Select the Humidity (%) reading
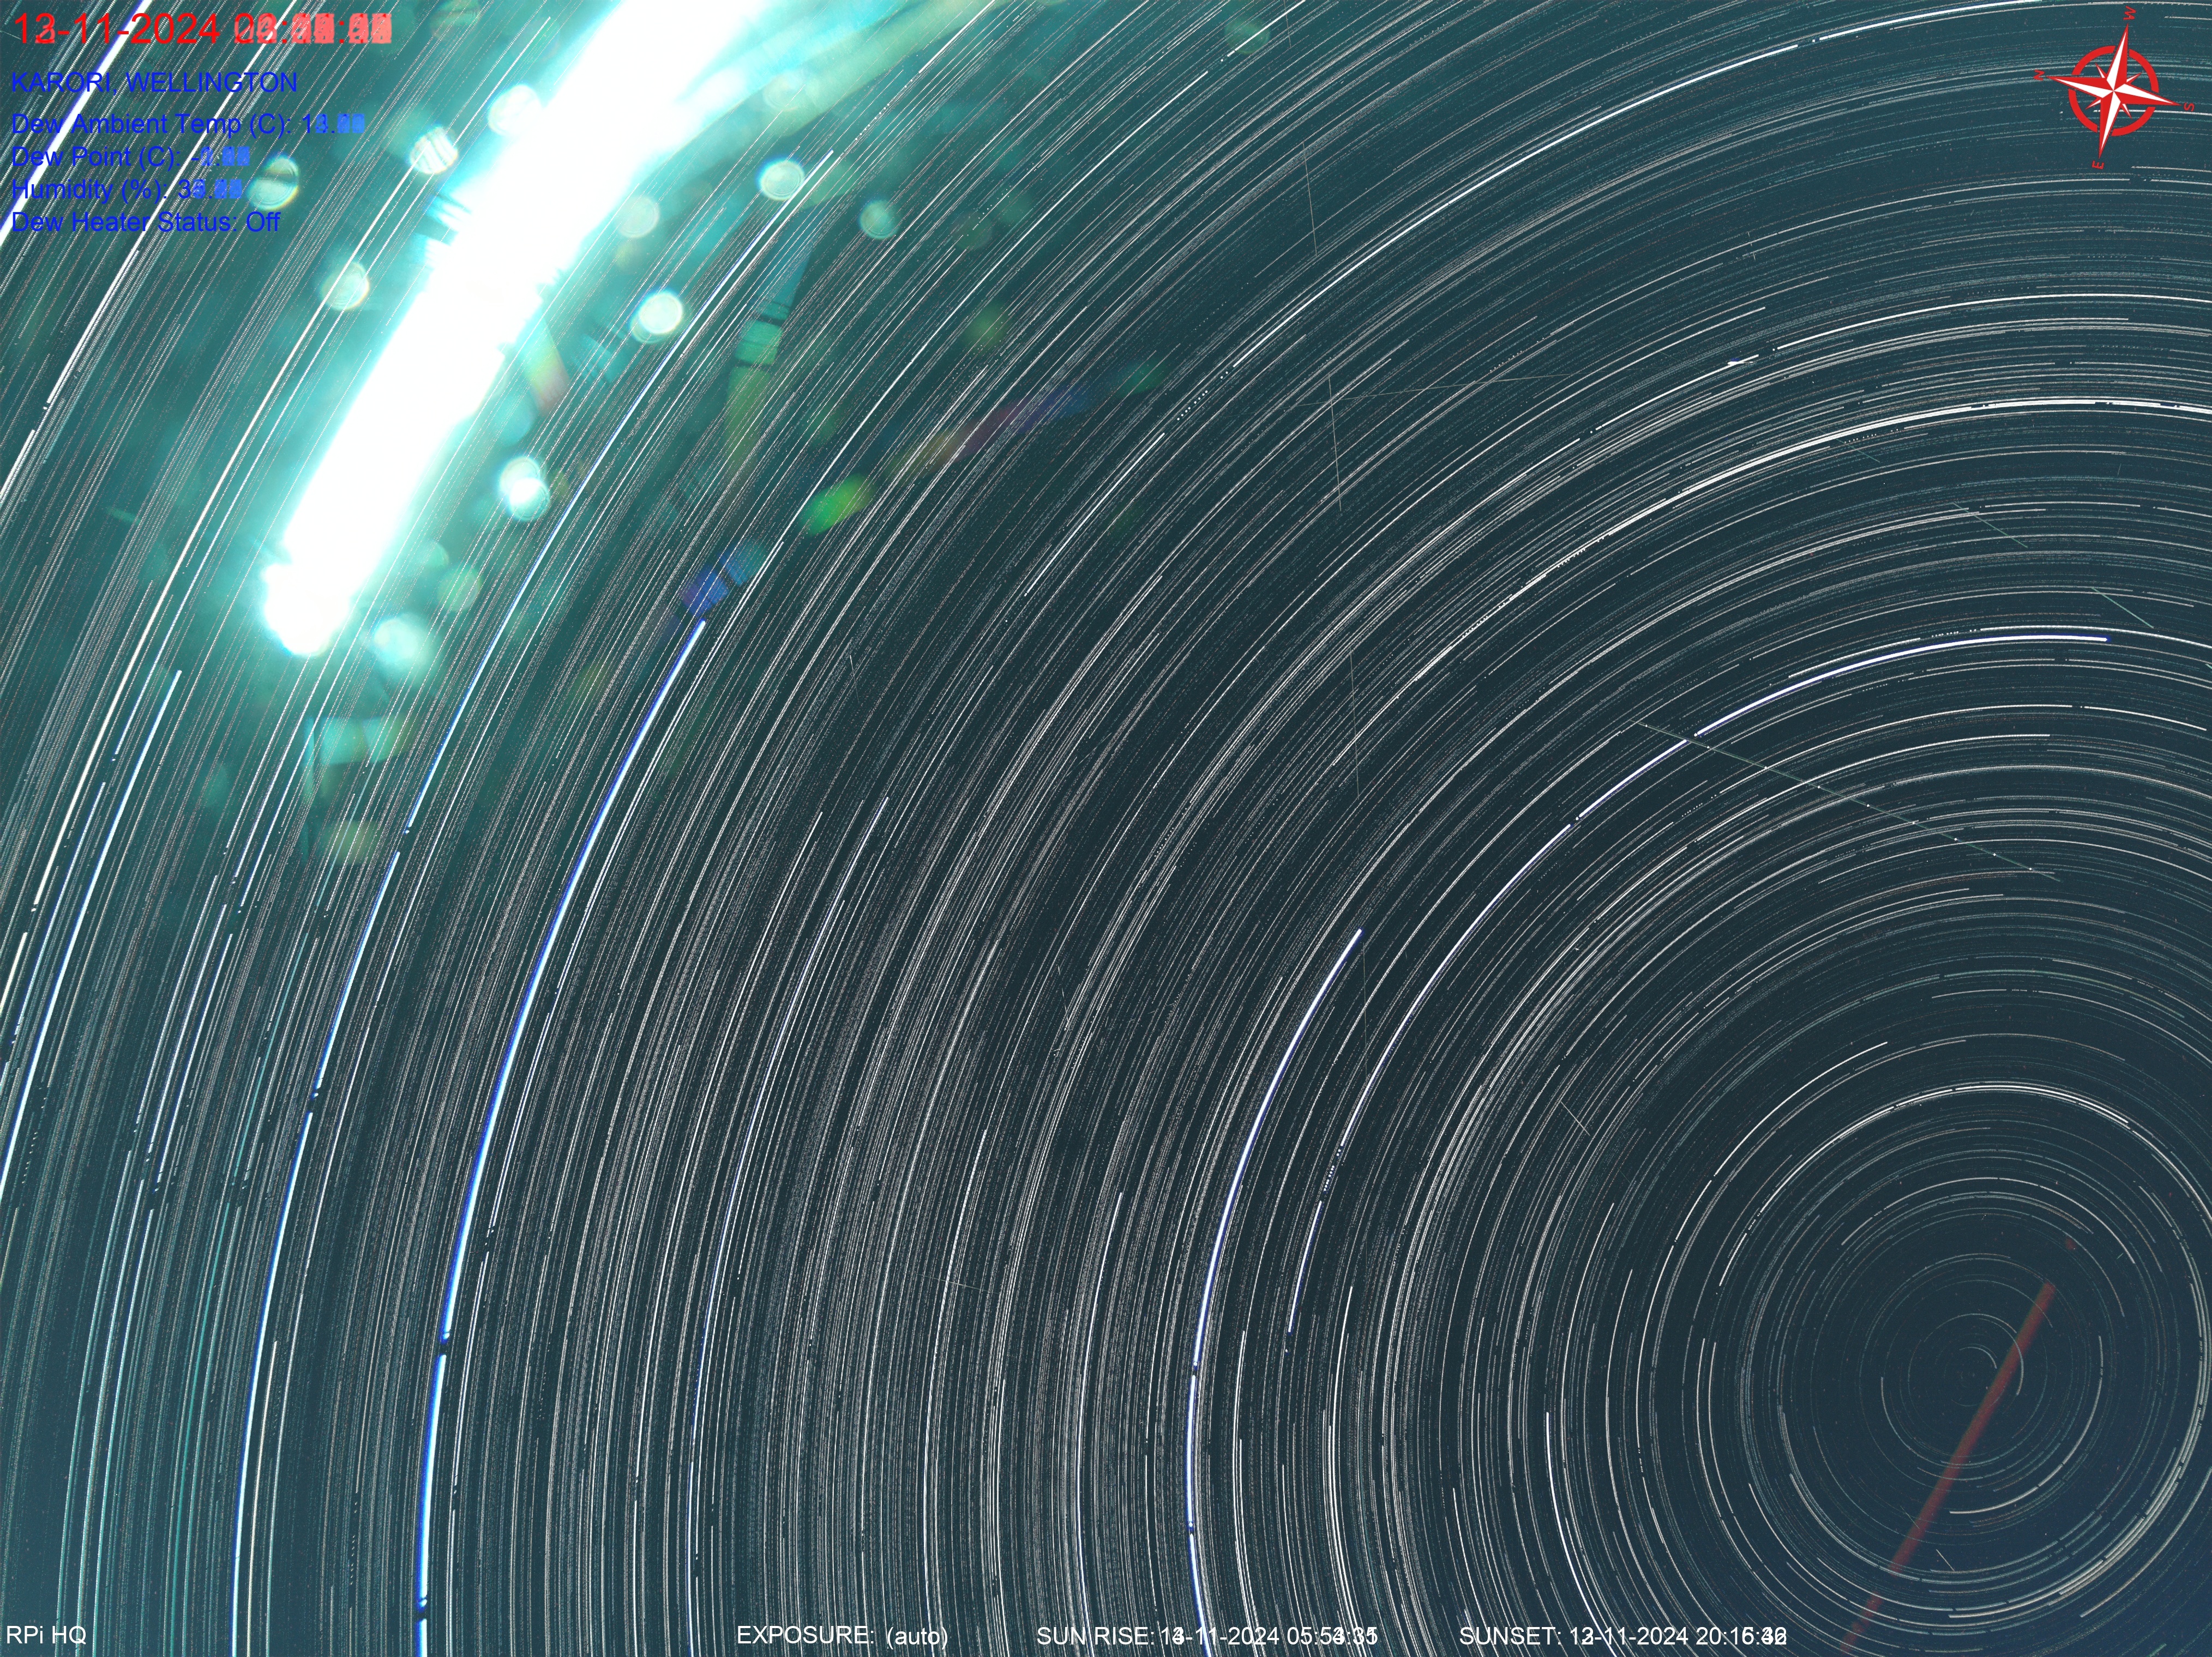Viewport: 2212px width, 1657px height. 127,189
